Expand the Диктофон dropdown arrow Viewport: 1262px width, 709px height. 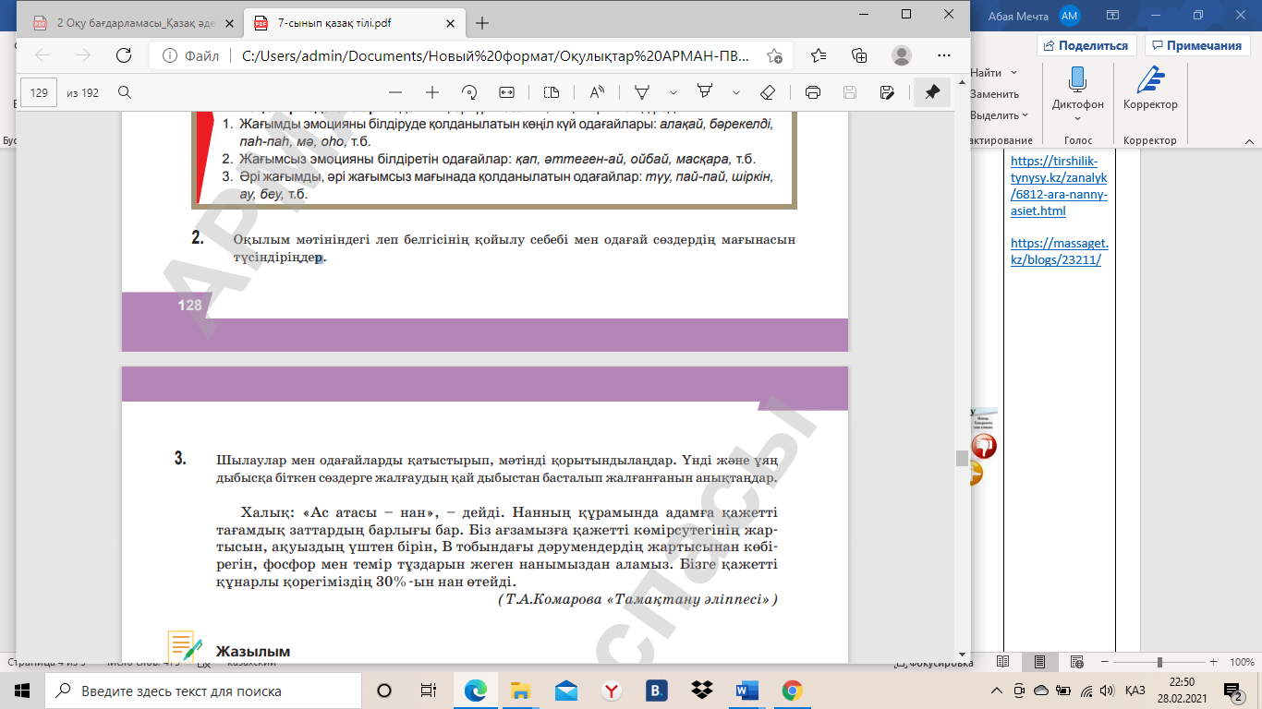coord(1077,117)
